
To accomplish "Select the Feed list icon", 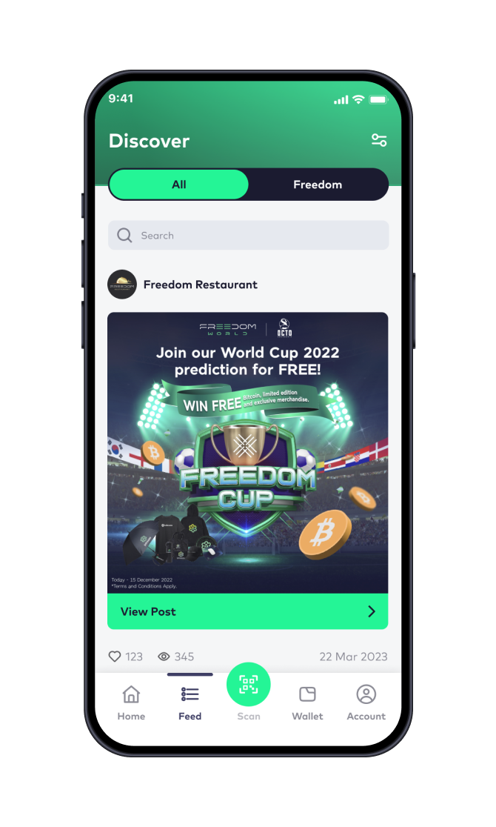I will (190, 694).
